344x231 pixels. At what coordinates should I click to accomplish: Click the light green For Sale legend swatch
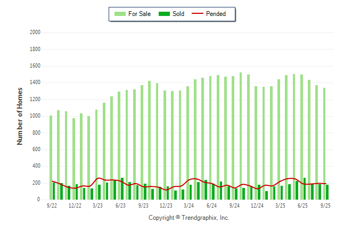click(x=119, y=14)
